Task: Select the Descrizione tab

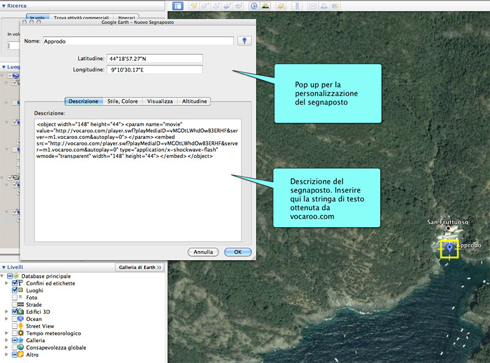Action: tap(83, 102)
